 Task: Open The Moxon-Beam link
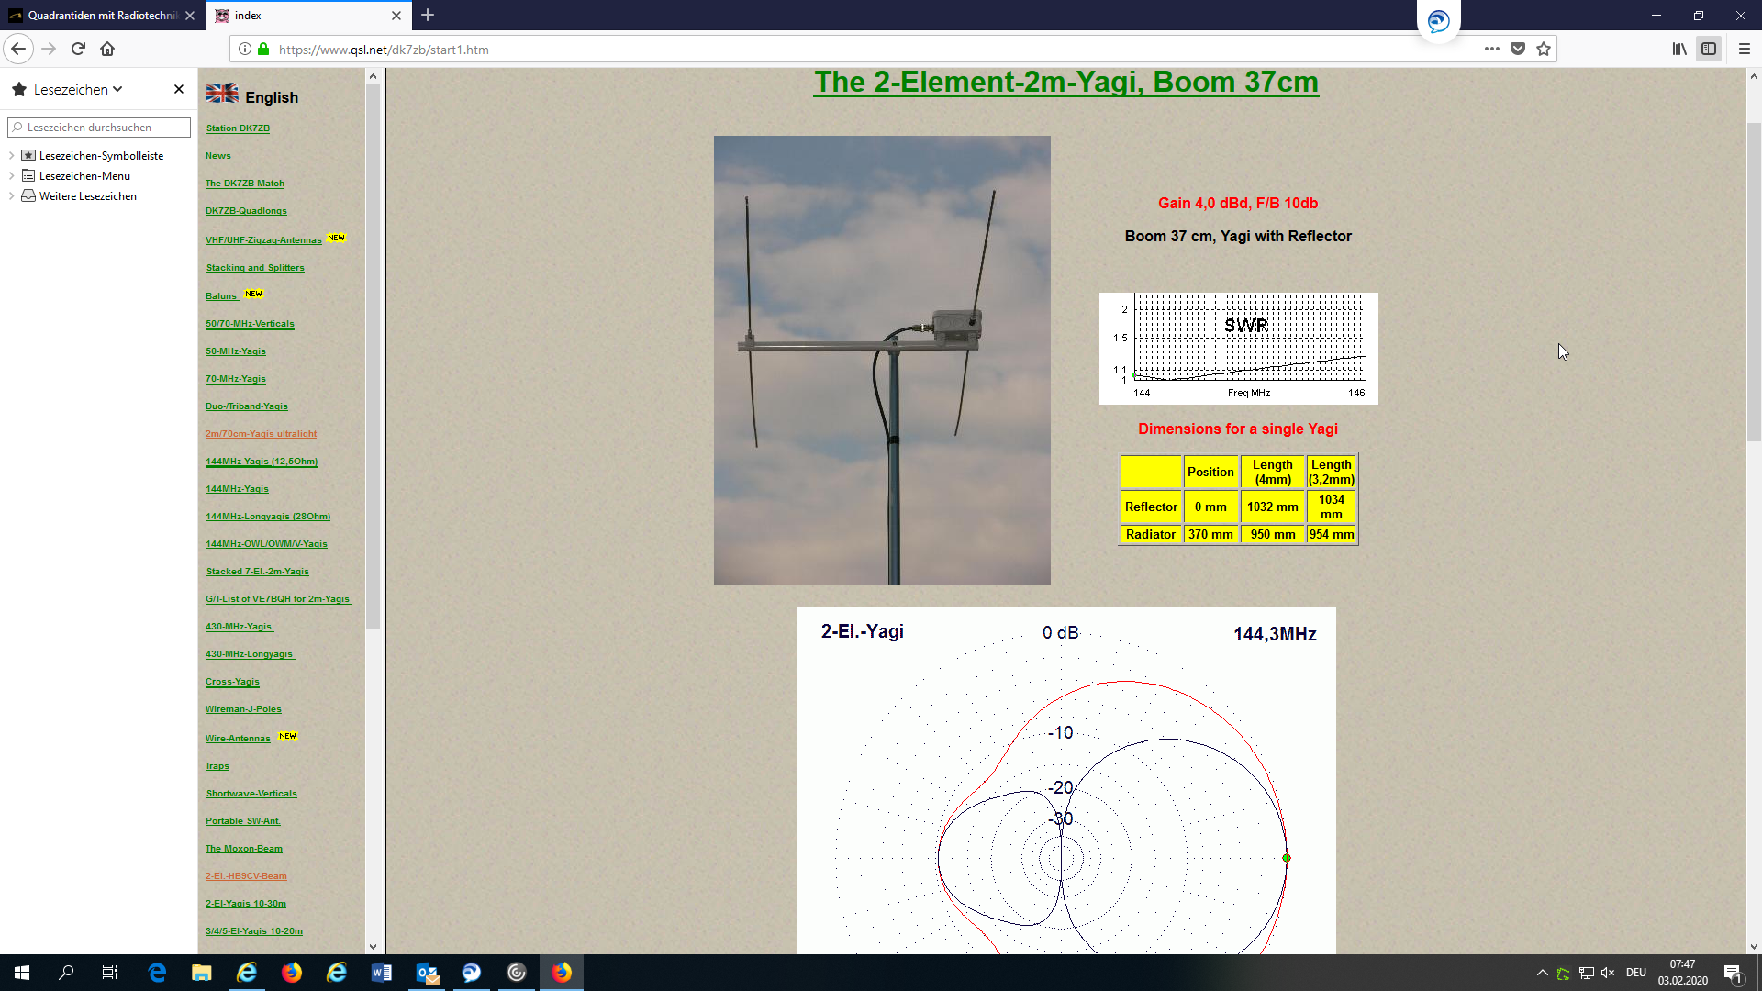coord(244,849)
